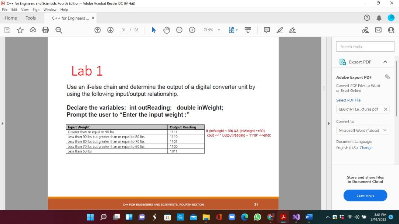Collapse the Export PDF panel
This screenshot has height=224, width=399.
[386, 62]
